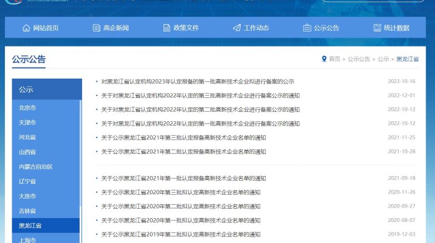Open 2019年第二批拟认定 notice link
This screenshot has height=243, width=435.
[x=181, y=235]
